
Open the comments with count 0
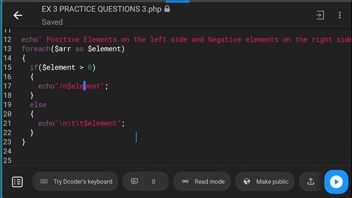coord(145,182)
